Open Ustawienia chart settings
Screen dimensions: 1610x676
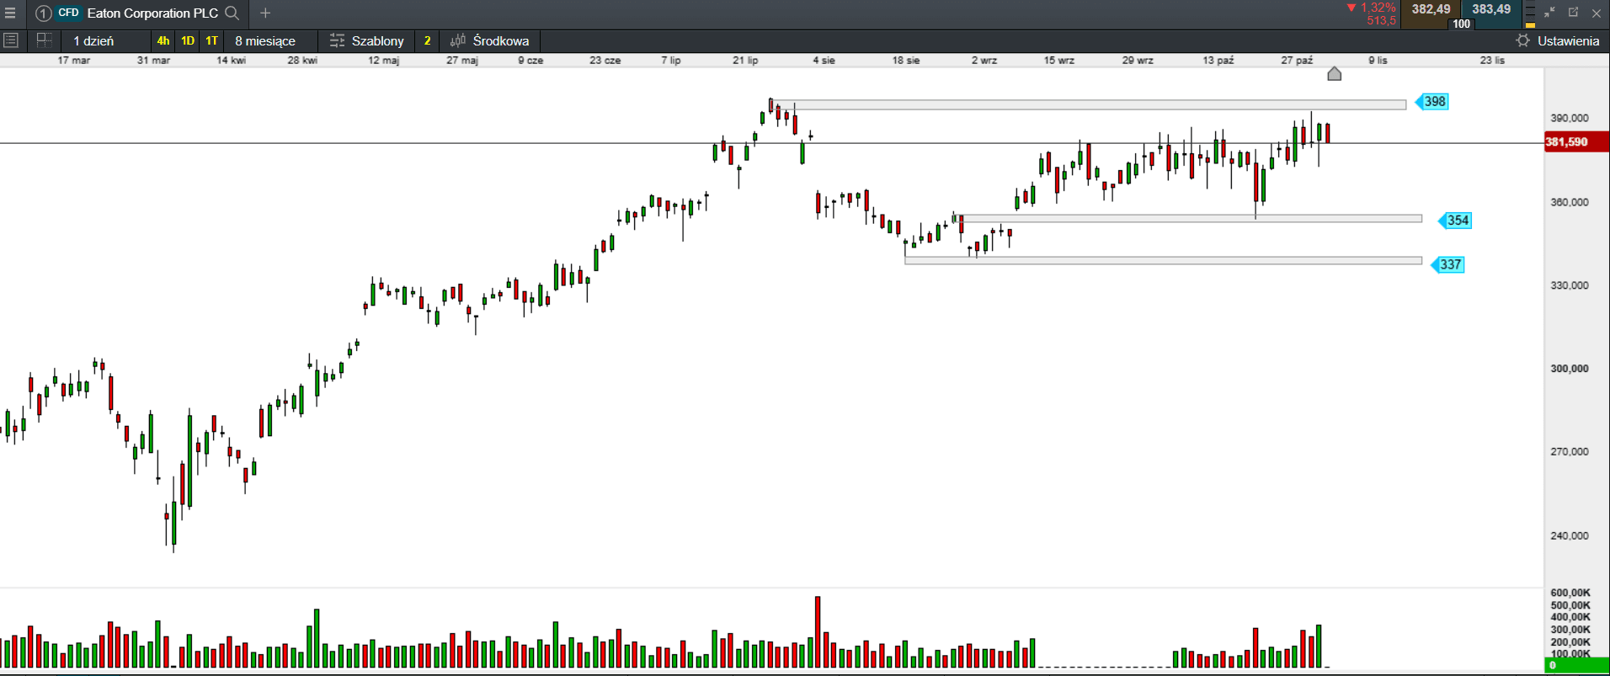(x=1558, y=40)
